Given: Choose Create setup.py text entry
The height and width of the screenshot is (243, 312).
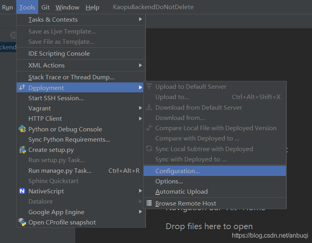Looking at the screenshot, I should 51,150.
